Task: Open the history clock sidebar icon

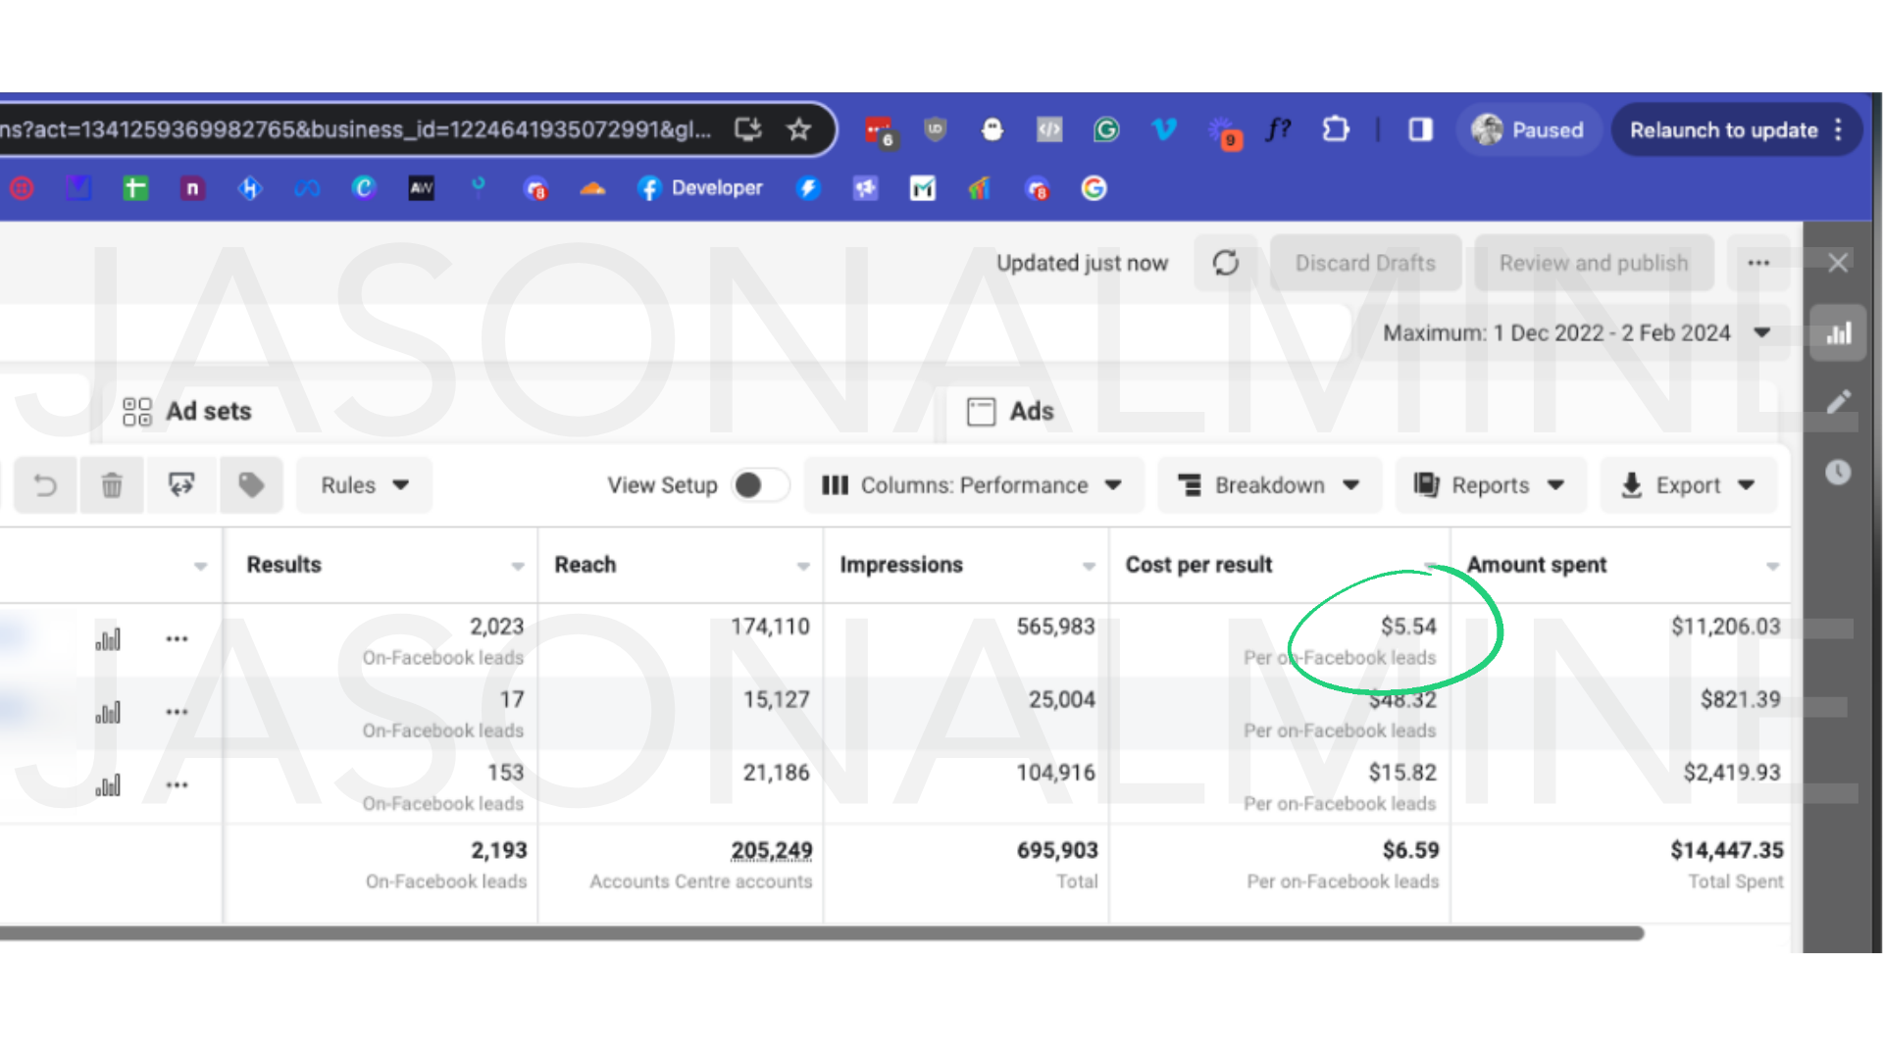Action: [1838, 473]
